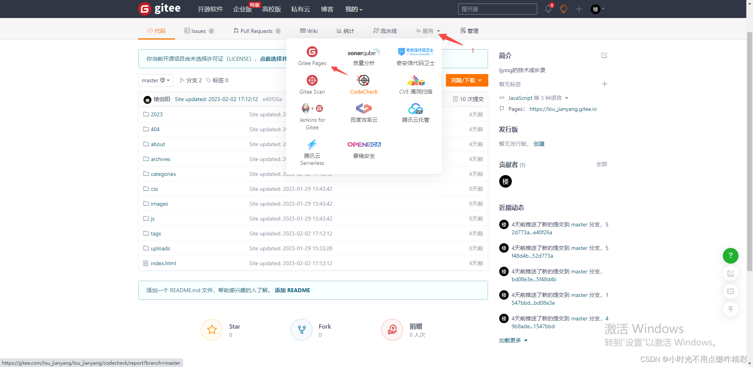Open 博客 in top navigation
This screenshot has width=753, height=367.
pos(327,9)
